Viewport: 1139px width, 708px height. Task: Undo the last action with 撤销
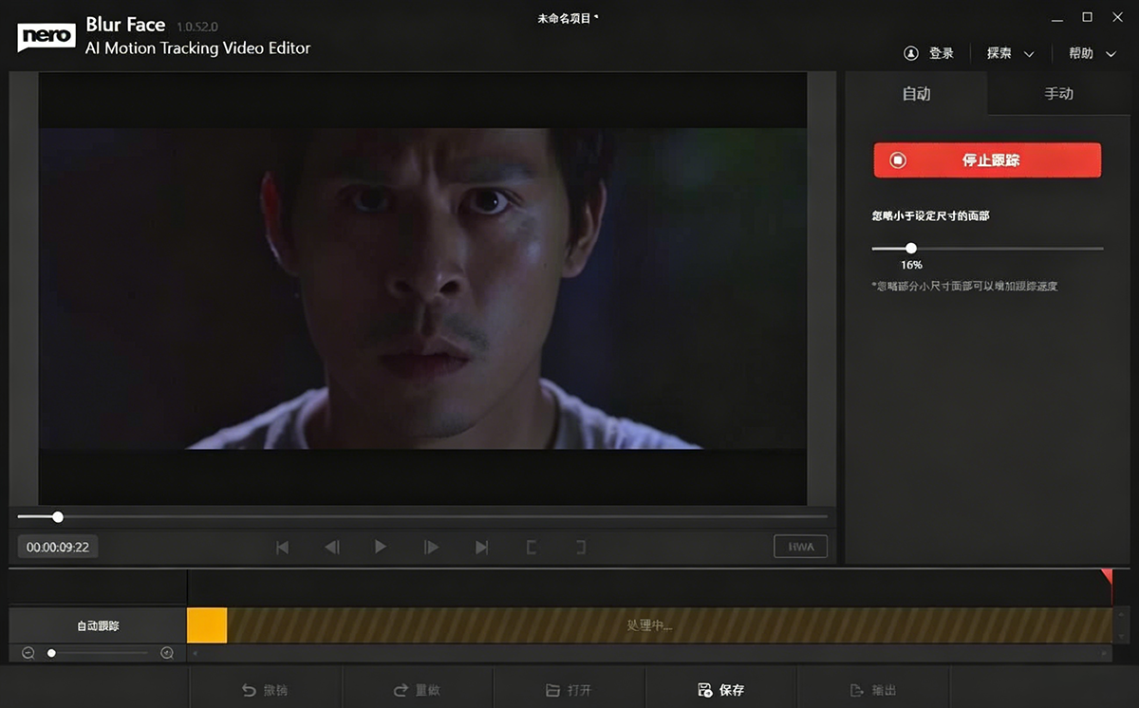pos(265,690)
